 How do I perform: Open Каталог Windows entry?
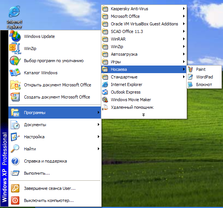click(55, 73)
